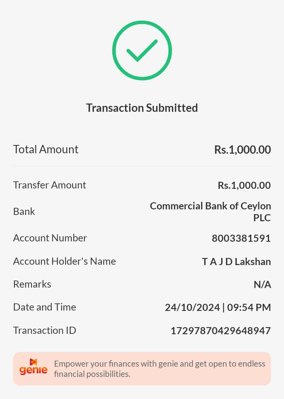Click the Bank field label

click(x=24, y=211)
